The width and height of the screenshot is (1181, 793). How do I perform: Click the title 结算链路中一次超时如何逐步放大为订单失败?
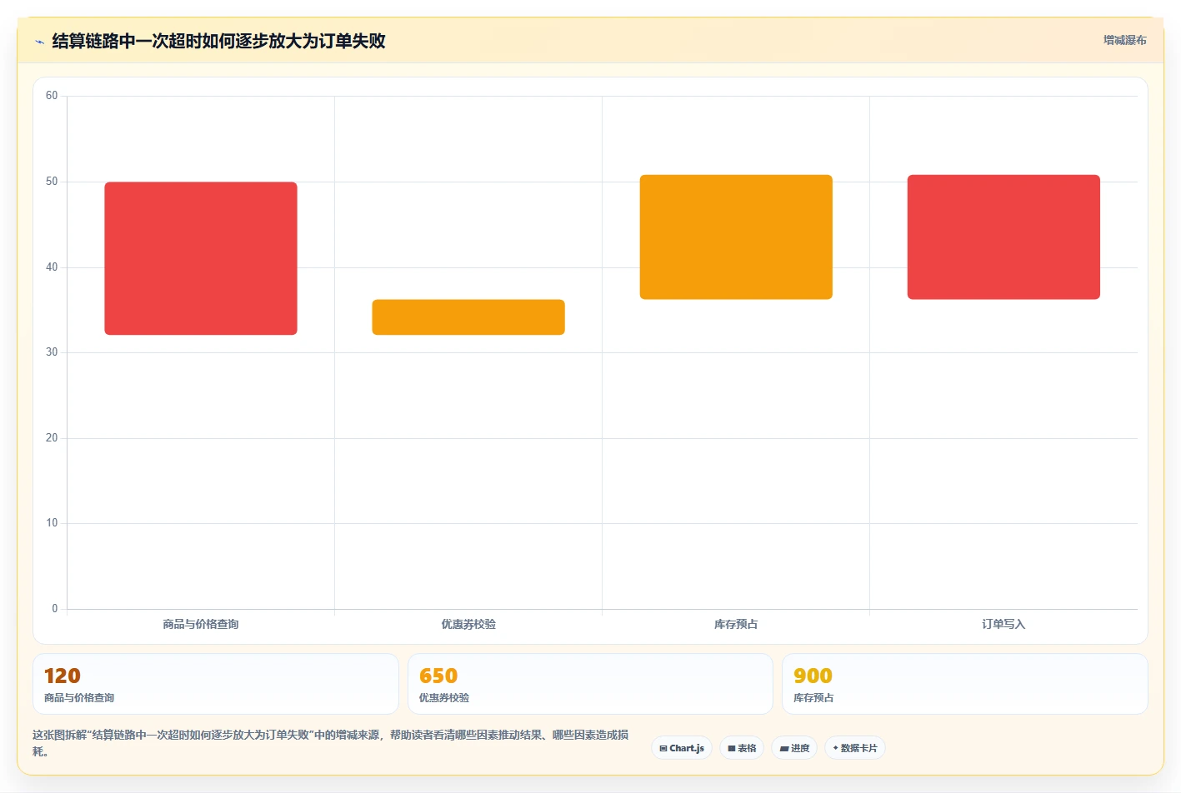[218, 41]
